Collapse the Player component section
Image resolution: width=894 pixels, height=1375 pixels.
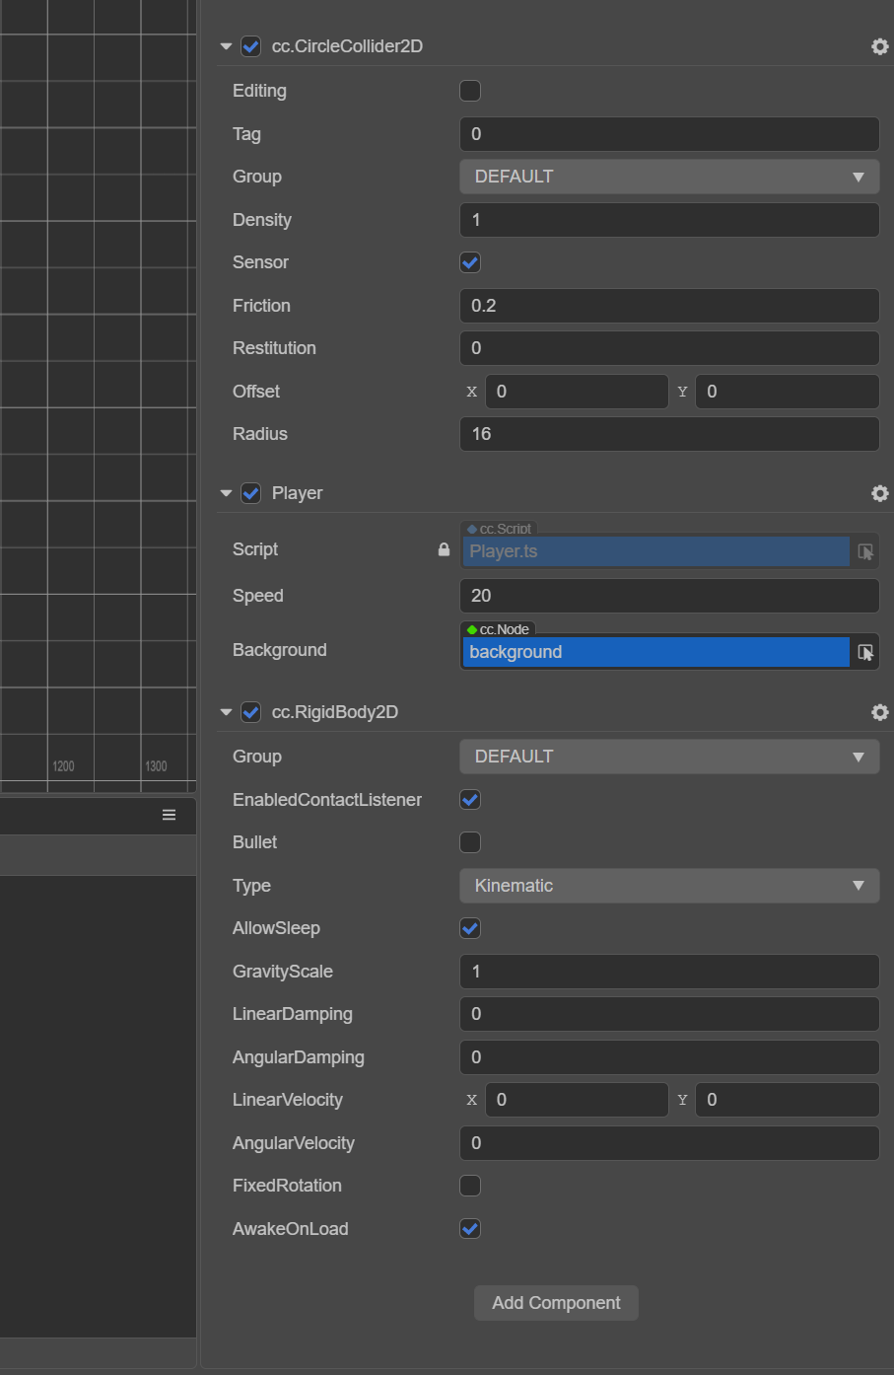coord(226,493)
